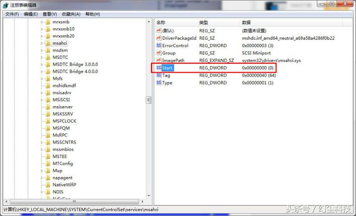Sort values by 数据 column header
The width and height of the screenshot is (356, 216).
click(x=291, y=22)
